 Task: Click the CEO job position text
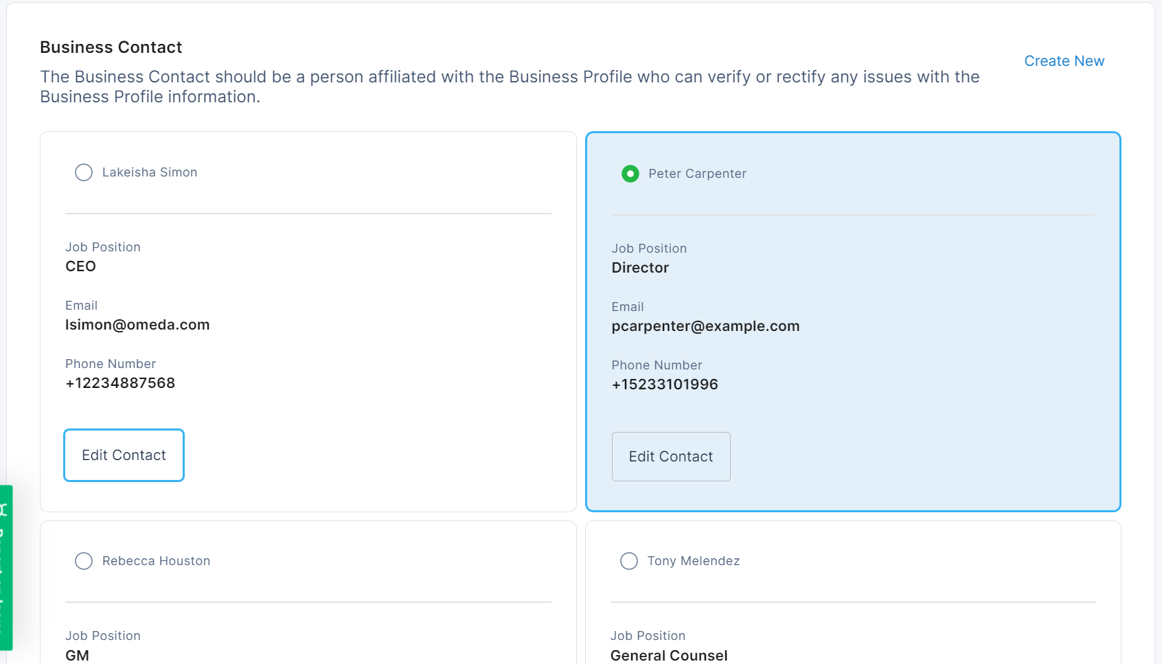pyautogui.click(x=80, y=266)
